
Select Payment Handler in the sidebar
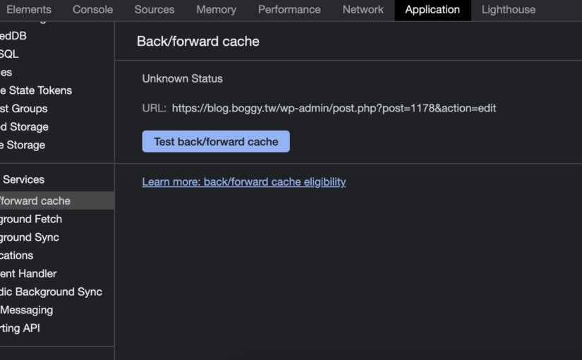28,274
